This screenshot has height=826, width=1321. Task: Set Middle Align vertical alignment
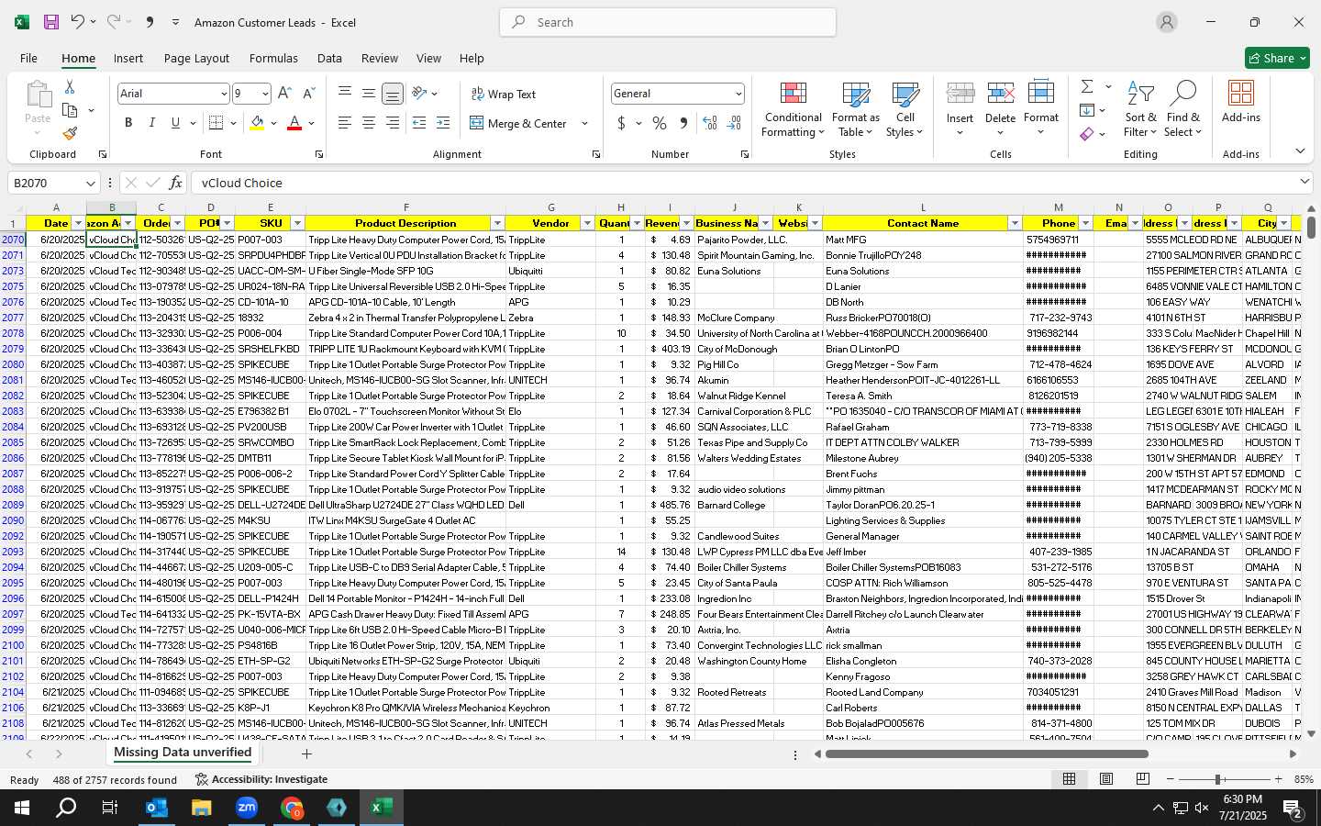(369, 93)
